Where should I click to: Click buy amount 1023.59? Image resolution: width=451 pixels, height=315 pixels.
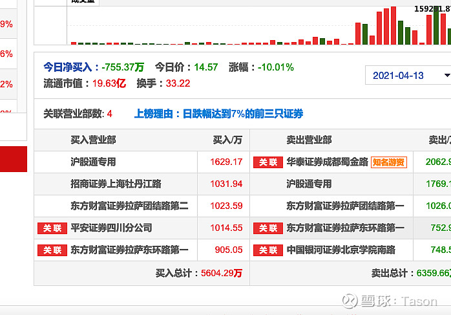click(226, 206)
